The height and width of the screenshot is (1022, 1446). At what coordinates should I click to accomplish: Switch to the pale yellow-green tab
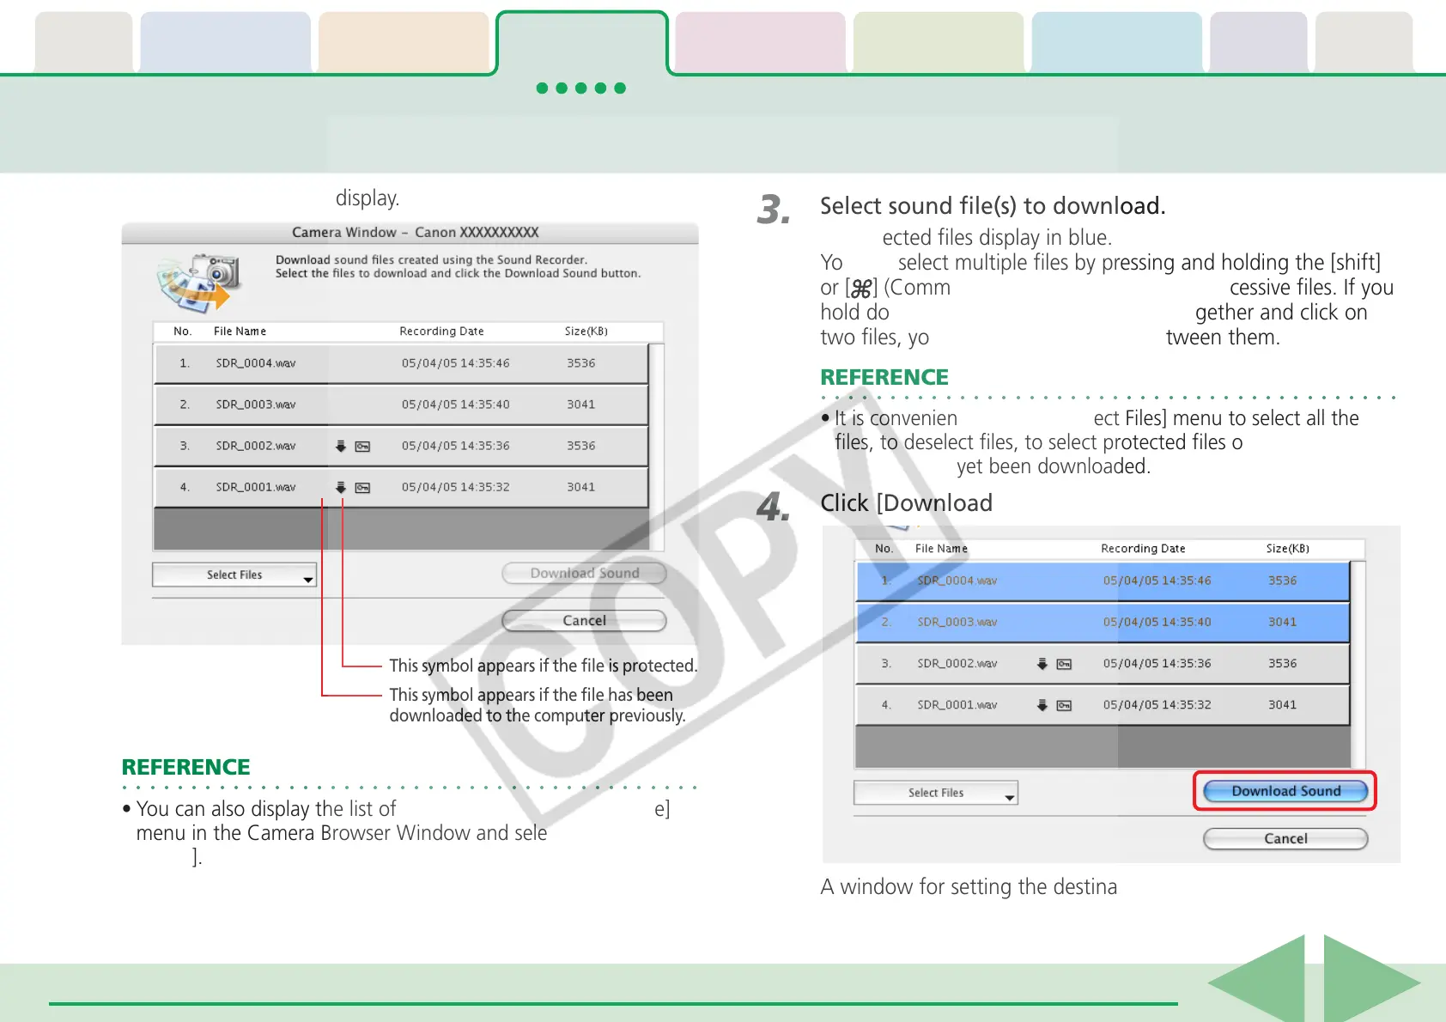click(939, 42)
